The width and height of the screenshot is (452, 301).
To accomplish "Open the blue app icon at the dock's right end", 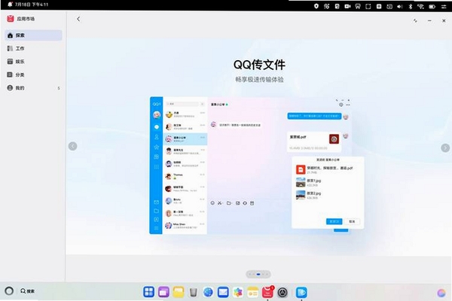I will click(x=301, y=293).
